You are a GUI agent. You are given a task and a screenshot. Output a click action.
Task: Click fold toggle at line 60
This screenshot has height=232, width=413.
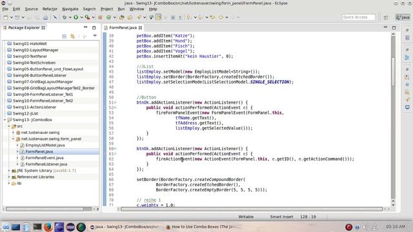point(116,149)
